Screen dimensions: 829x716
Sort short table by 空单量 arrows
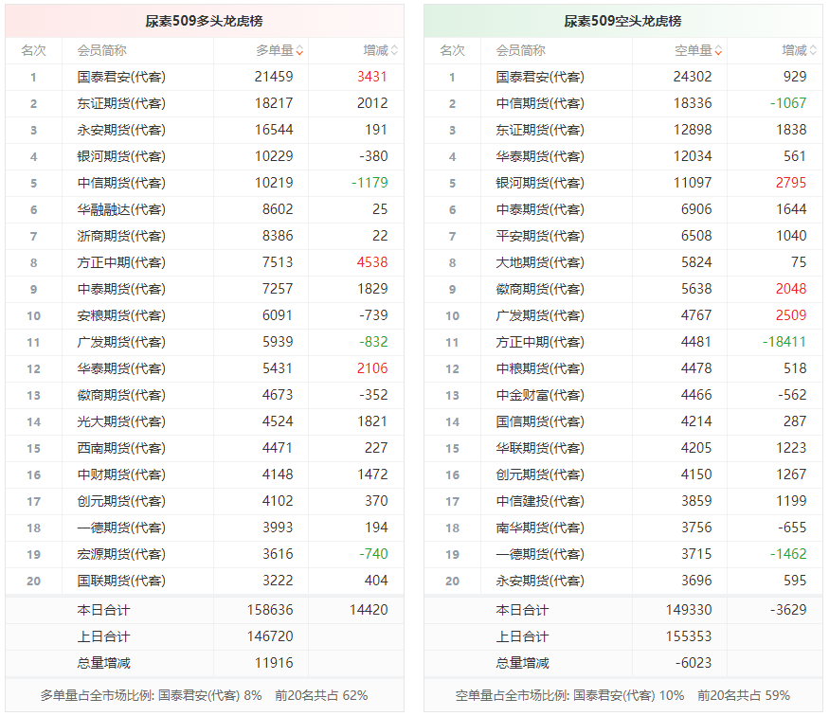tap(718, 51)
